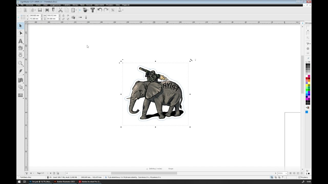Select the no-fill crossed swatch
Viewport: 328px width, 184px height.
click(x=307, y=62)
